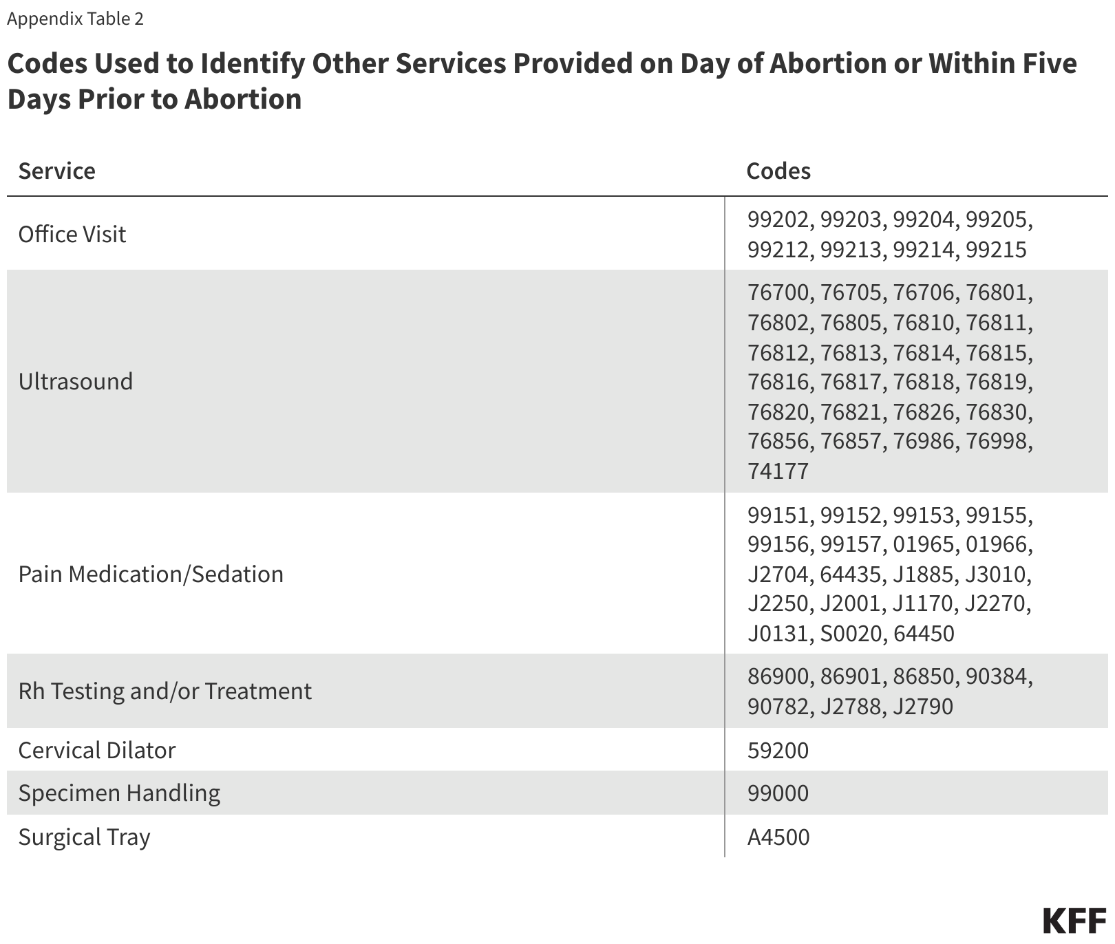This screenshot has width=1115, height=944.
Task: Click the Codes column header
Action: 778,171
